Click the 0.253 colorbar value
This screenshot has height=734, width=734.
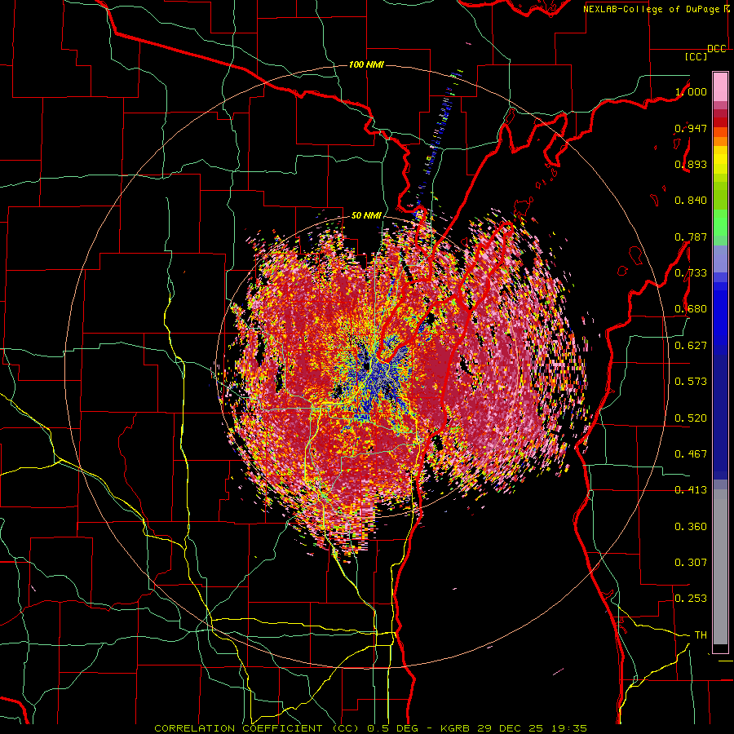pyautogui.click(x=691, y=599)
